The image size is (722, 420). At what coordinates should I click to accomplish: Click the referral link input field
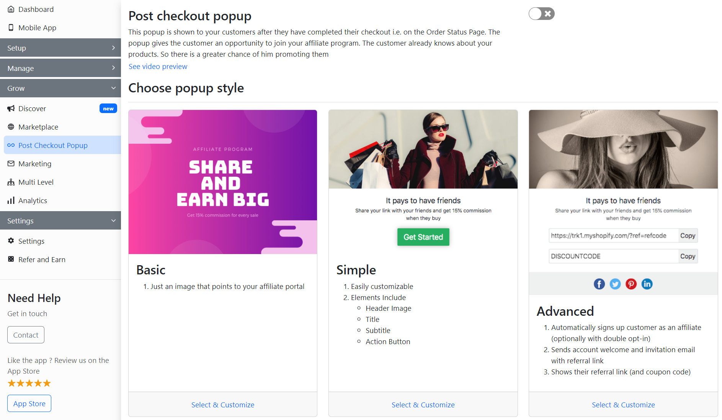point(613,236)
